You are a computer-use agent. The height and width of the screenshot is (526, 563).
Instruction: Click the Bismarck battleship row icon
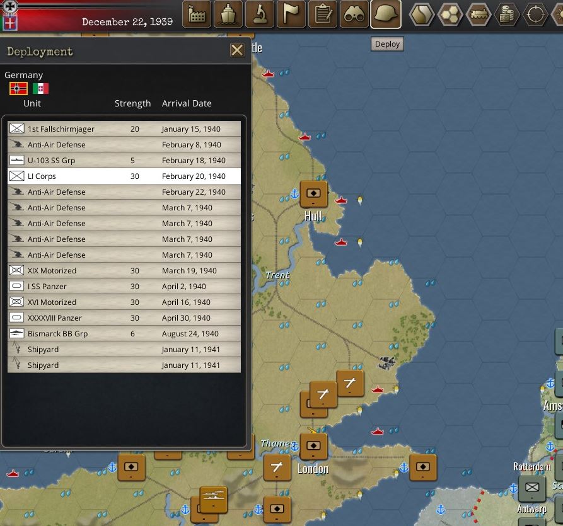pos(16,333)
